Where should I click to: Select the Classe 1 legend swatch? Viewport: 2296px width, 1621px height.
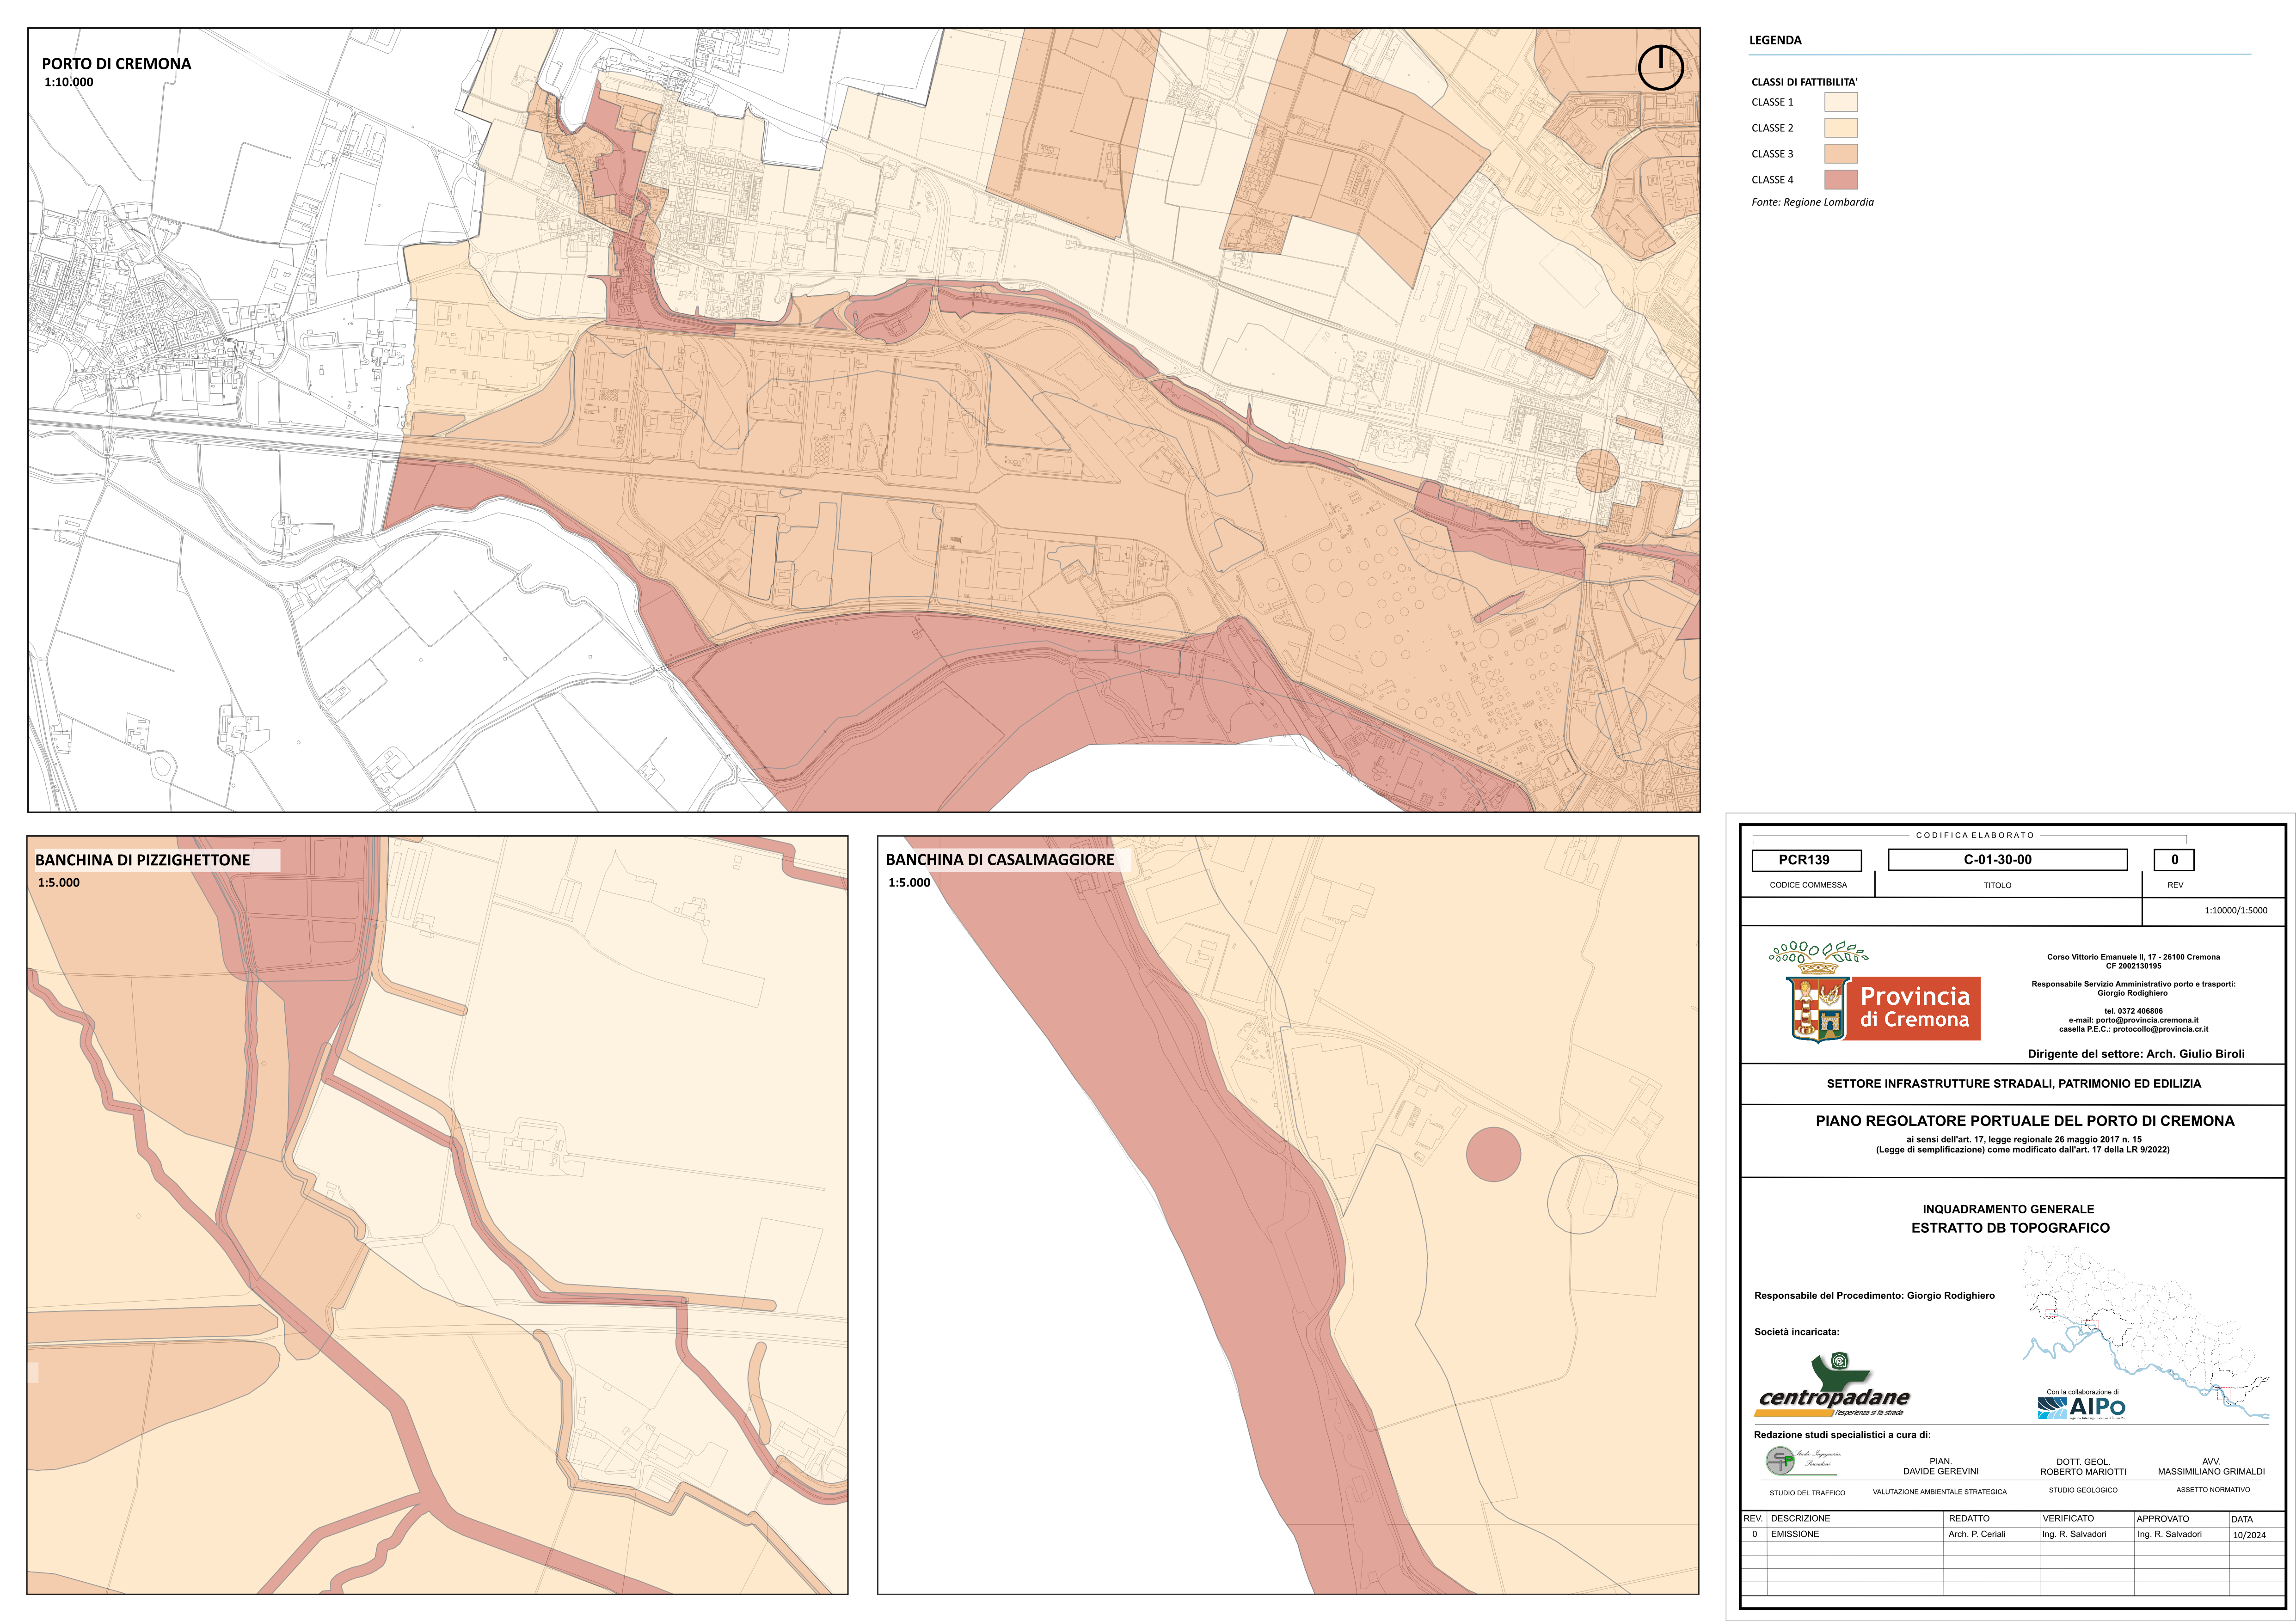click(x=1840, y=102)
